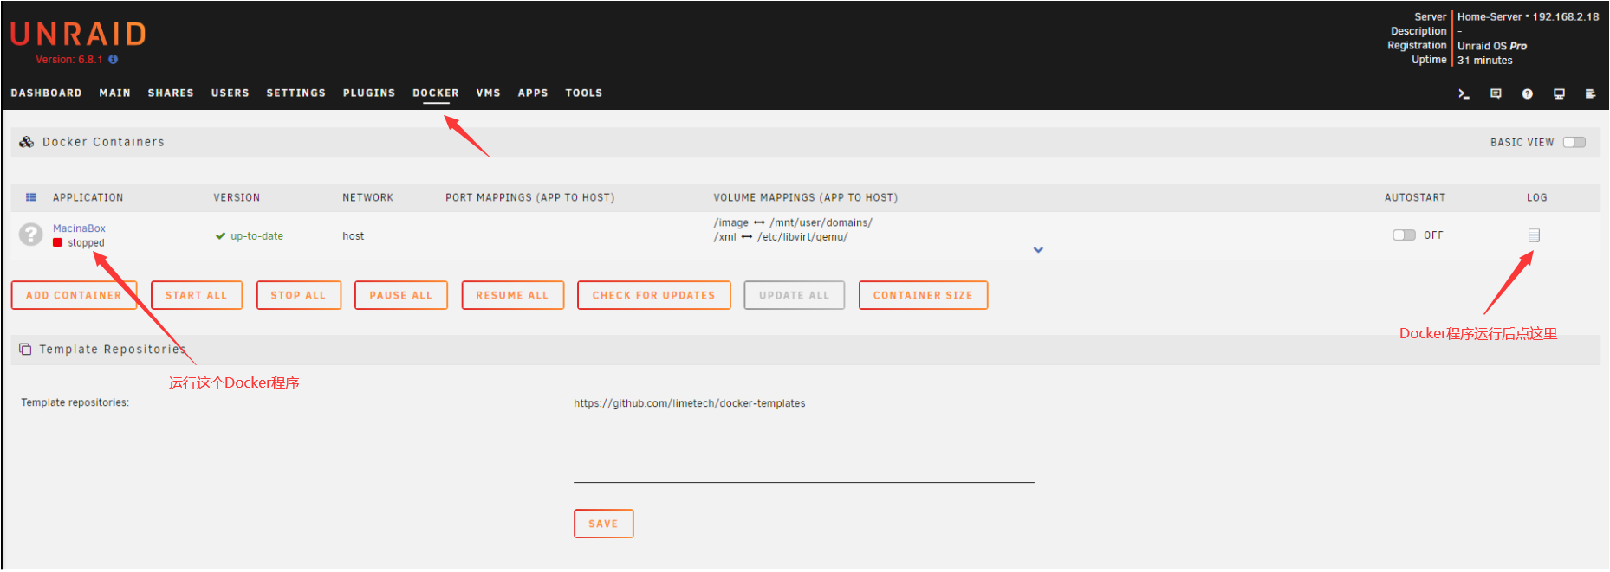Click the Add Container button

[74, 295]
